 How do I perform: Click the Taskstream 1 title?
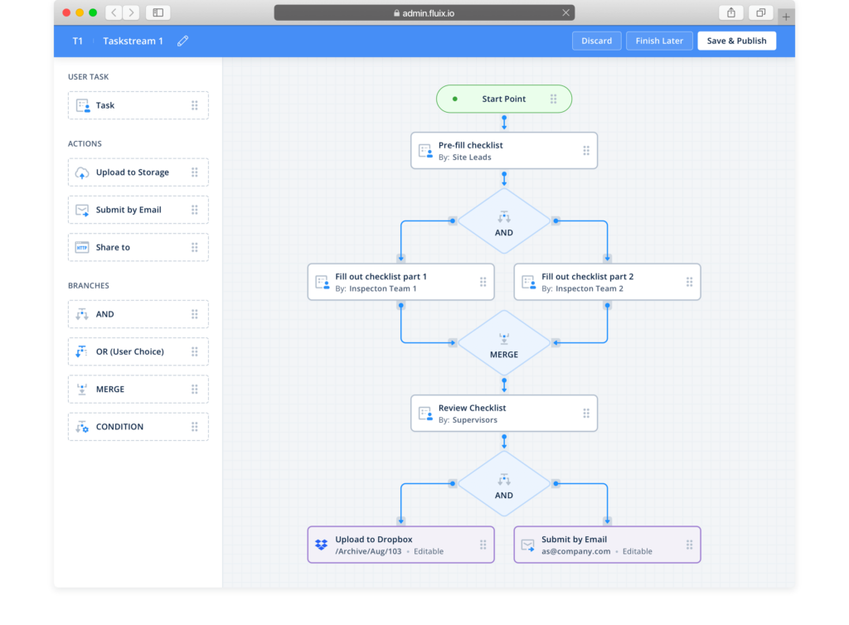point(133,41)
